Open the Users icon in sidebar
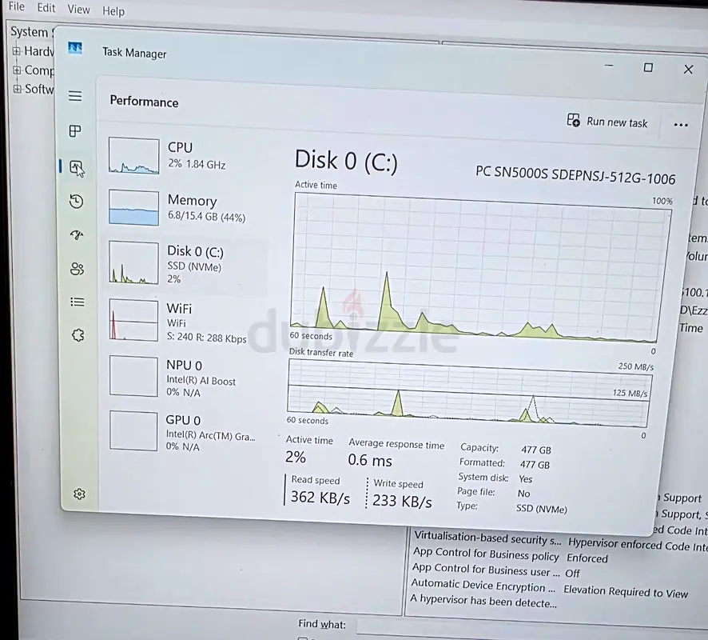The image size is (708, 640). coord(78,269)
